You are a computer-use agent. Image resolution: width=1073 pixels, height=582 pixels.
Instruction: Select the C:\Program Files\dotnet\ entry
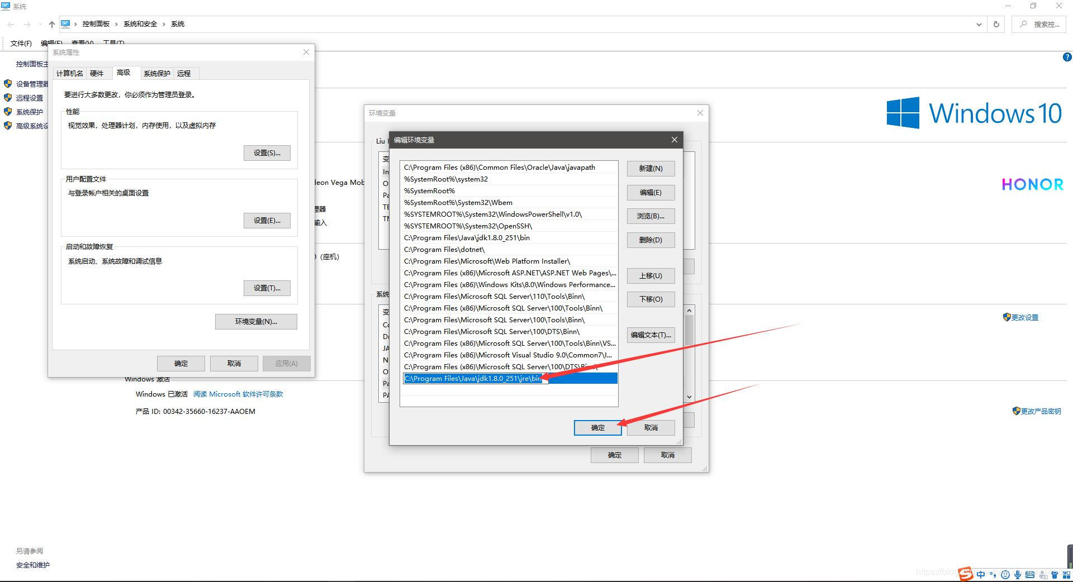[509, 249]
